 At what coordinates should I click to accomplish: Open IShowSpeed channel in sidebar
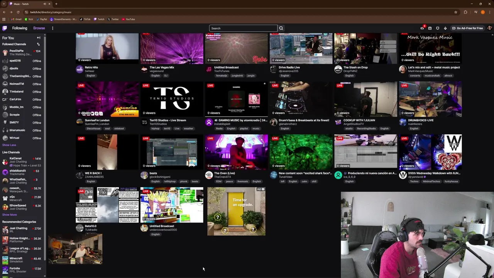[22, 207]
